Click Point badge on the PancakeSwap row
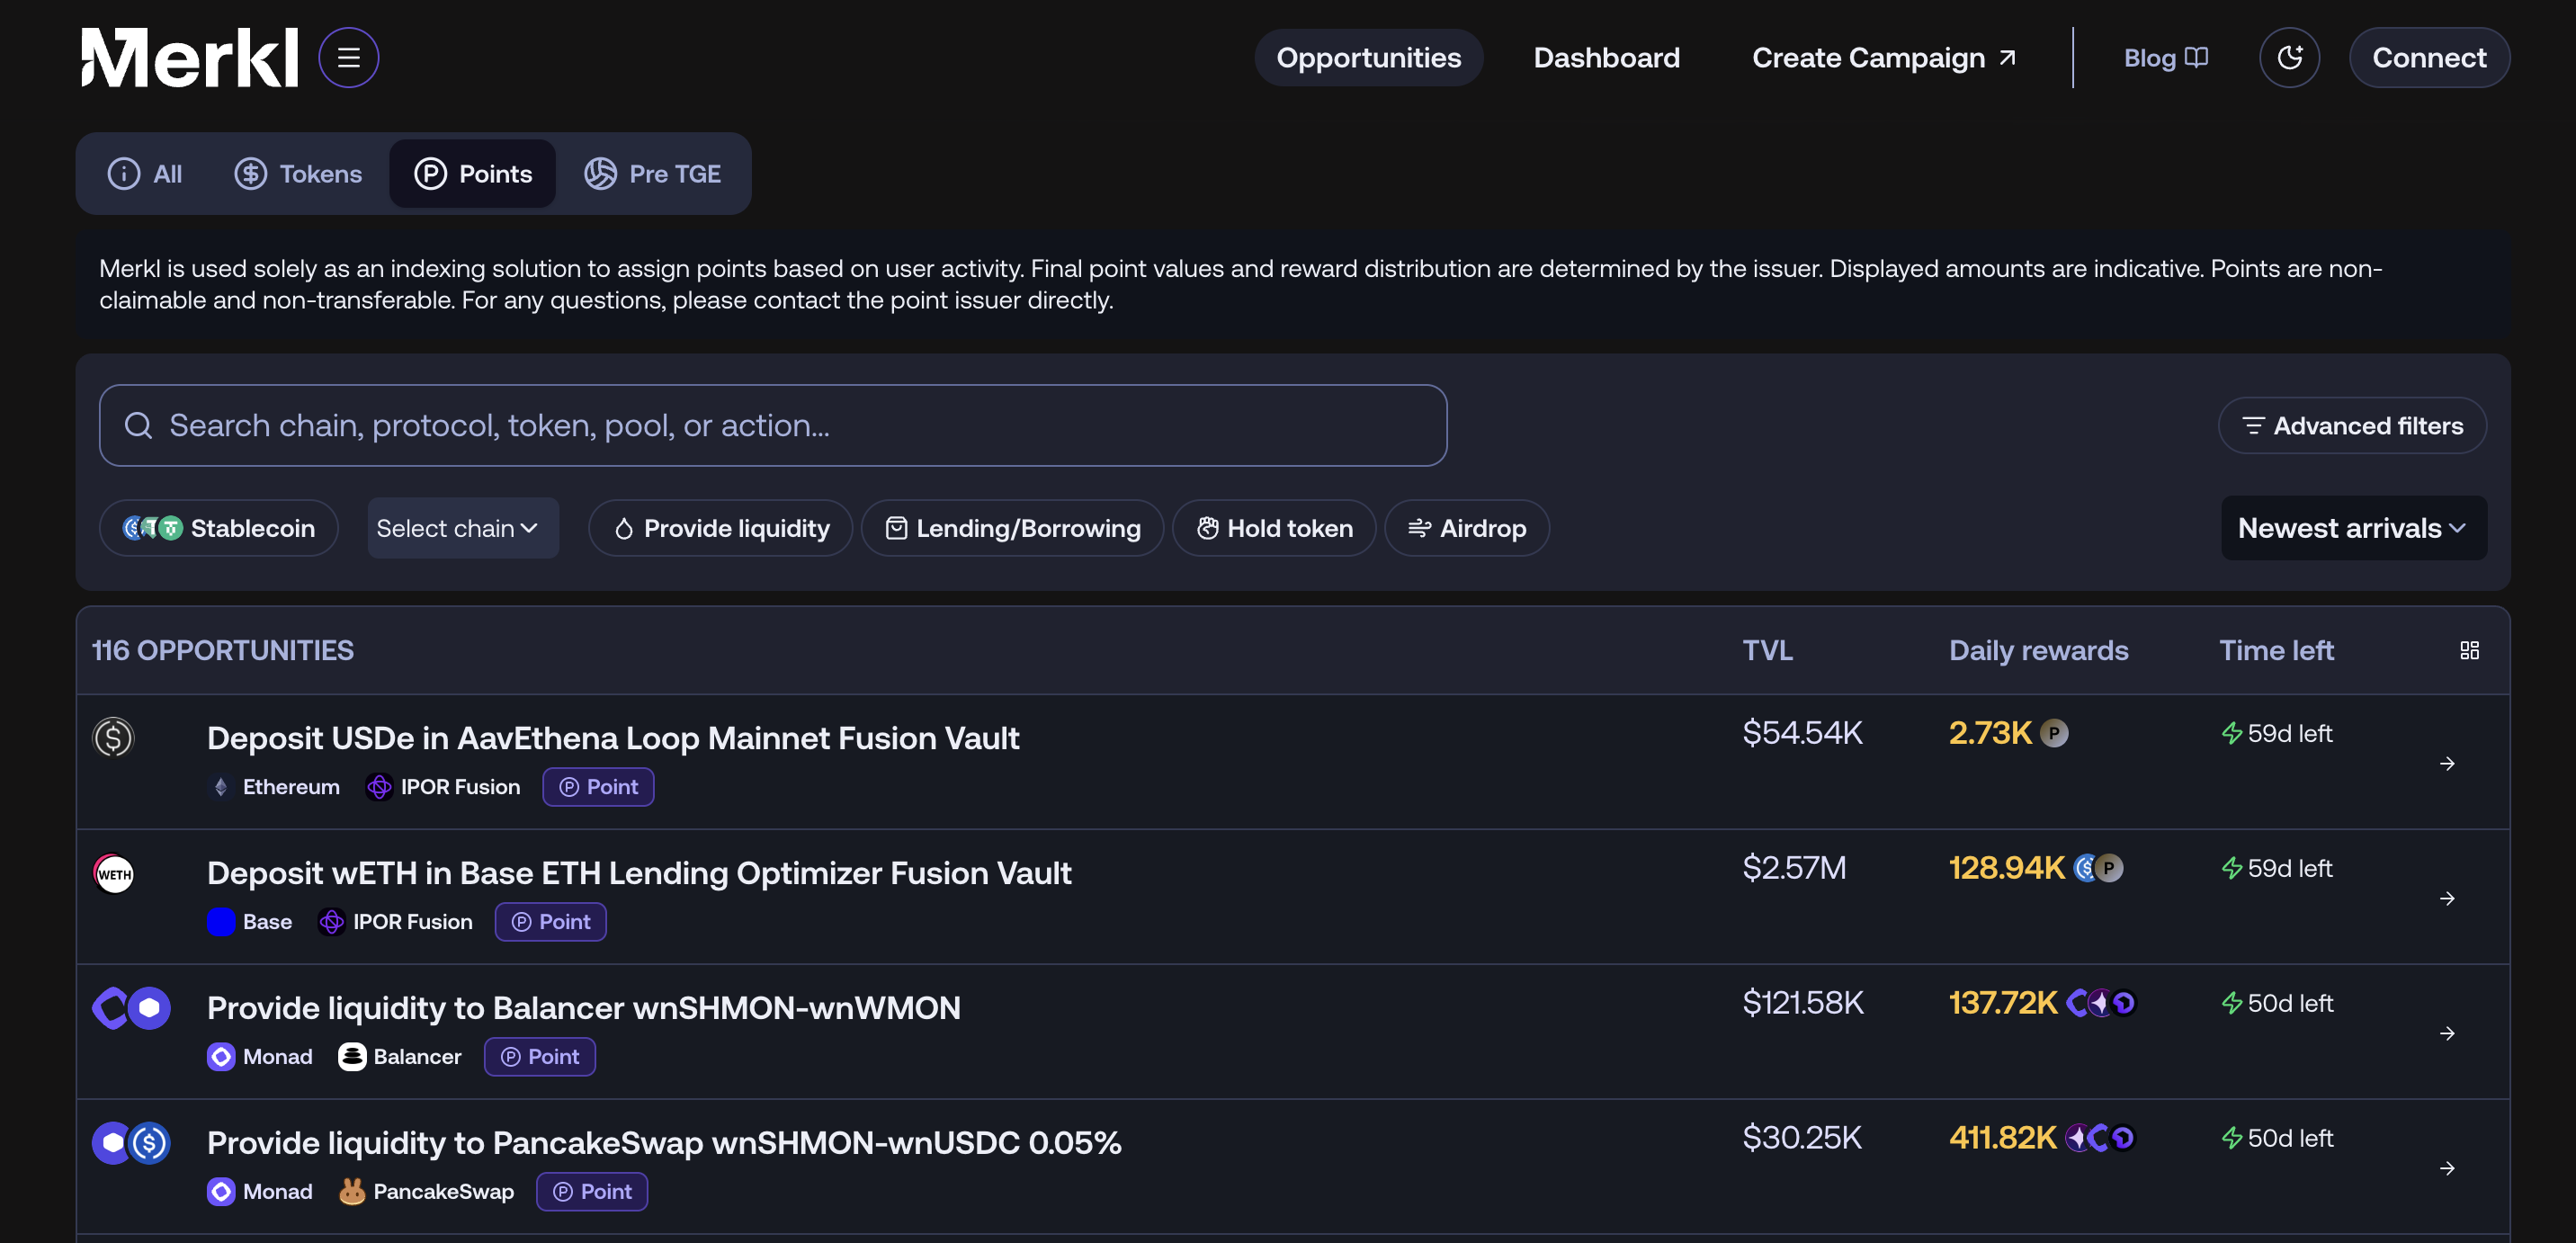Image resolution: width=2576 pixels, height=1243 pixels. coord(592,1192)
